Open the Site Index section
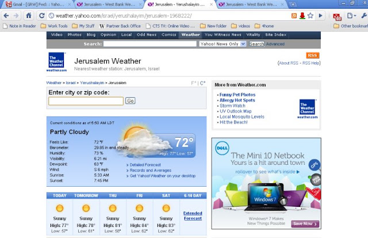Image resolution: width=368 pixels, height=238 pixels. pos(276,35)
